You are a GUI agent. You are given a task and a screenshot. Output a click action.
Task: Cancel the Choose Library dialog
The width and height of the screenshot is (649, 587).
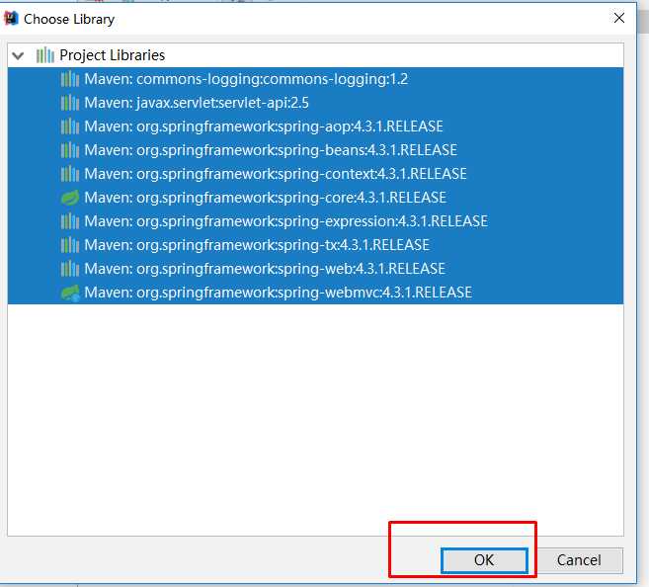[579, 560]
